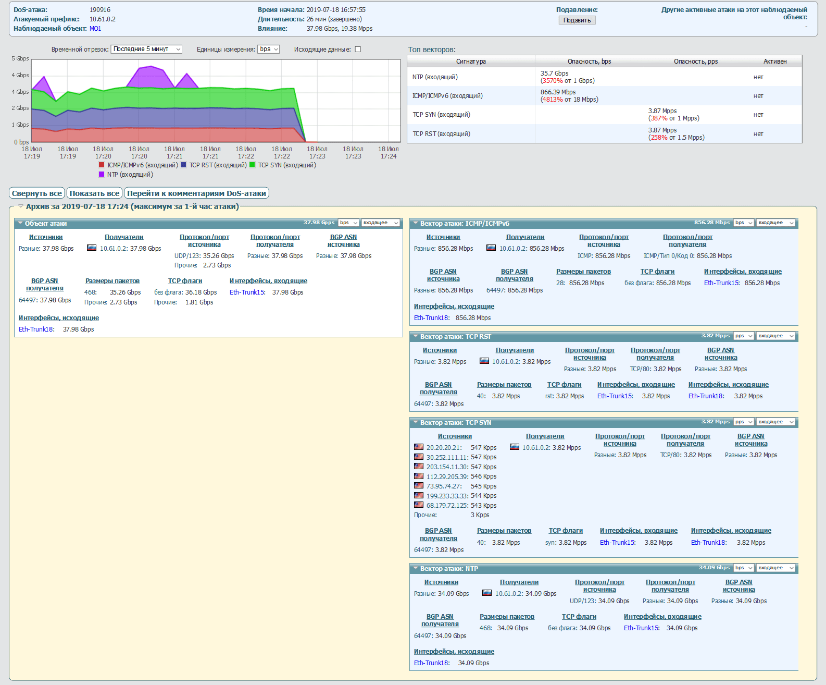Viewport: 826px width, 685px height.
Task: Click the Сигнатура column header
Action: click(x=471, y=62)
